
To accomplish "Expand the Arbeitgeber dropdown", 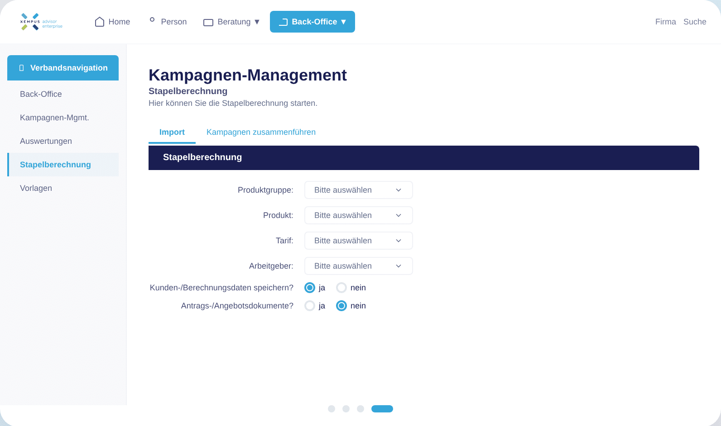I will pyautogui.click(x=358, y=266).
